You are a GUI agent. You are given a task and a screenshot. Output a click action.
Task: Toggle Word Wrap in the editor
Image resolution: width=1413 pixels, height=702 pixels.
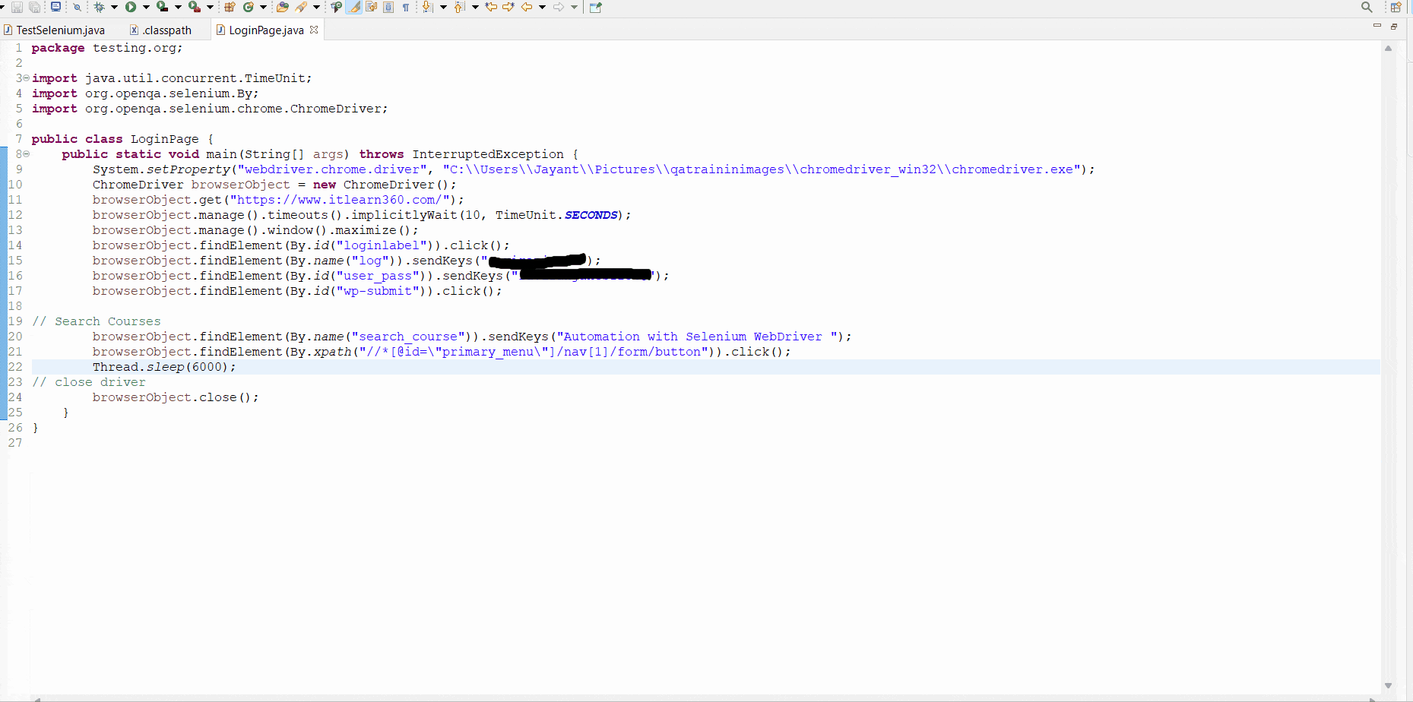[x=372, y=7]
